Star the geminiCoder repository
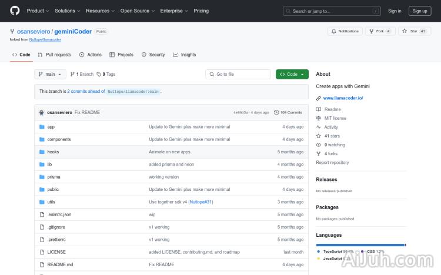The height and width of the screenshot is (275, 441). [x=410, y=31]
